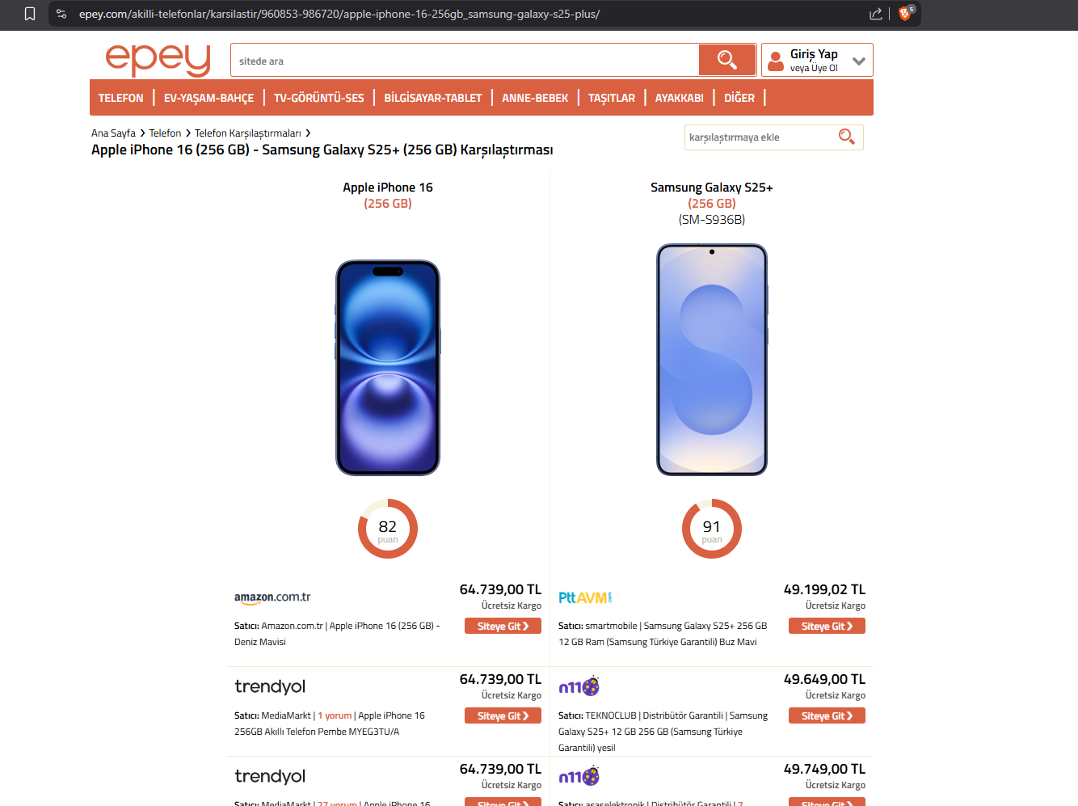Open the site info icon beside URL
Screen dimensions: 1078x806
[61, 14]
